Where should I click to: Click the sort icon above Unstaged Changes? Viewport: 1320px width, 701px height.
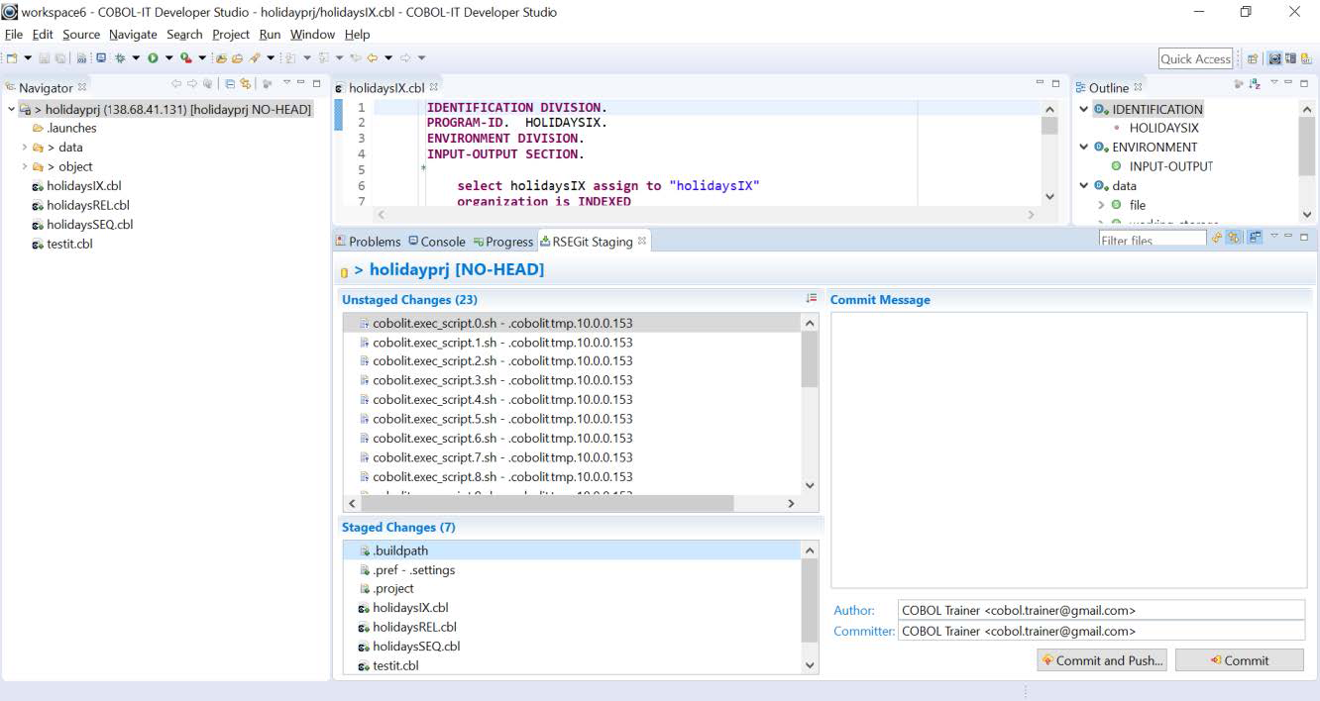[811, 298]
